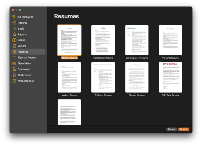Click the Bold Type Resume label
The image size is (202, 146).
coord(171,95)
